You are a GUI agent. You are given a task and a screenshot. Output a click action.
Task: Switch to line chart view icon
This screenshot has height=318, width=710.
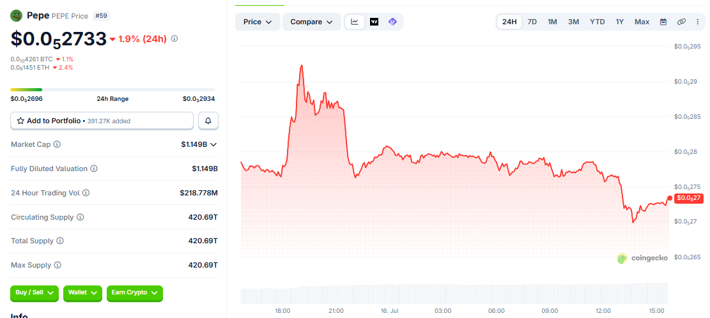[355, 22]
